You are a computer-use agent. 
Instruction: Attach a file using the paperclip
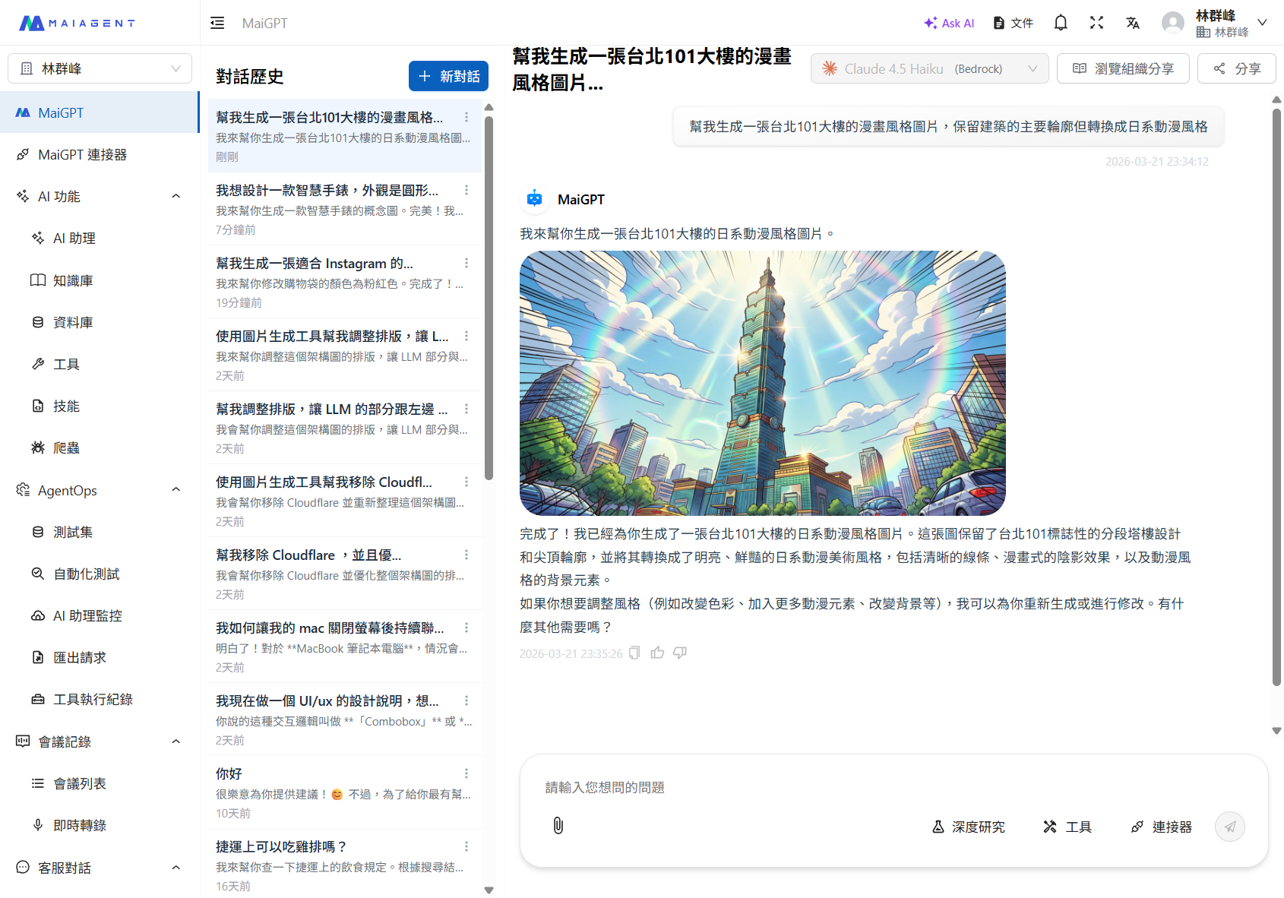coord(558,826)
